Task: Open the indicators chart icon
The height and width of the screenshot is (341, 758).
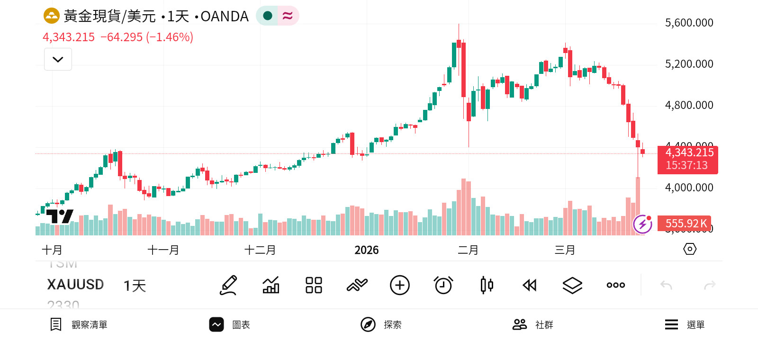Action: point(271,285)
